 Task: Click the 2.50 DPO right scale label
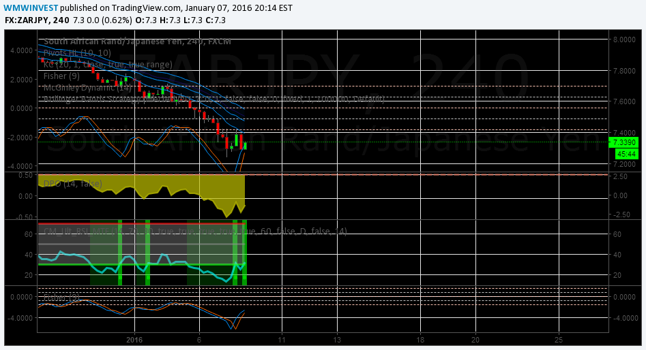tap(621, 176)
